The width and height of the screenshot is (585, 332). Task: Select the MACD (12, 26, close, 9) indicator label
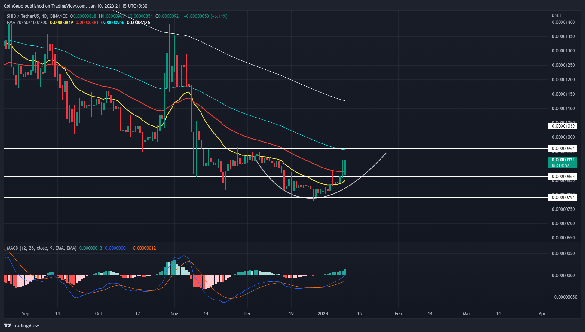click(x=41, y=248)
